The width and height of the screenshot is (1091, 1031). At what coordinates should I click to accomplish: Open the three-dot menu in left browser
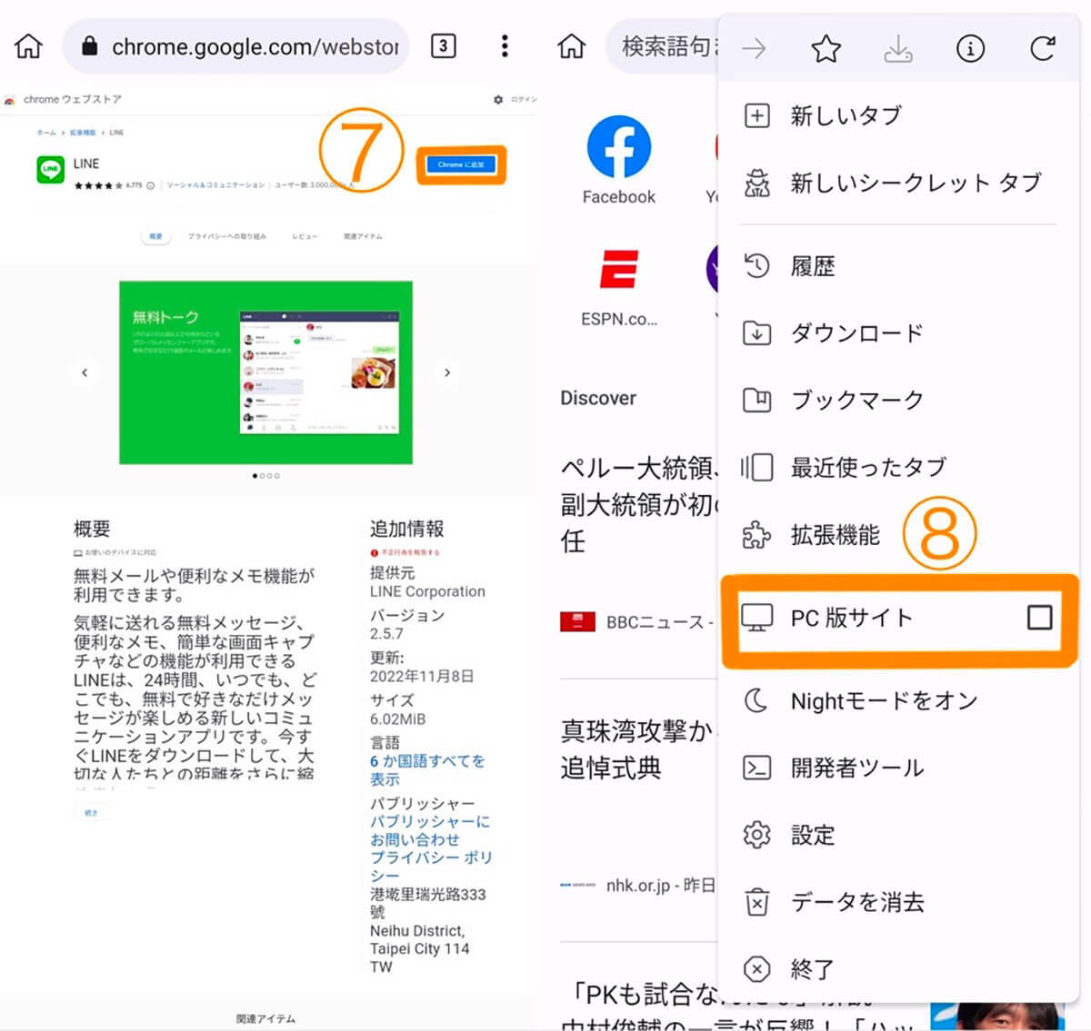tap(505, 45)
